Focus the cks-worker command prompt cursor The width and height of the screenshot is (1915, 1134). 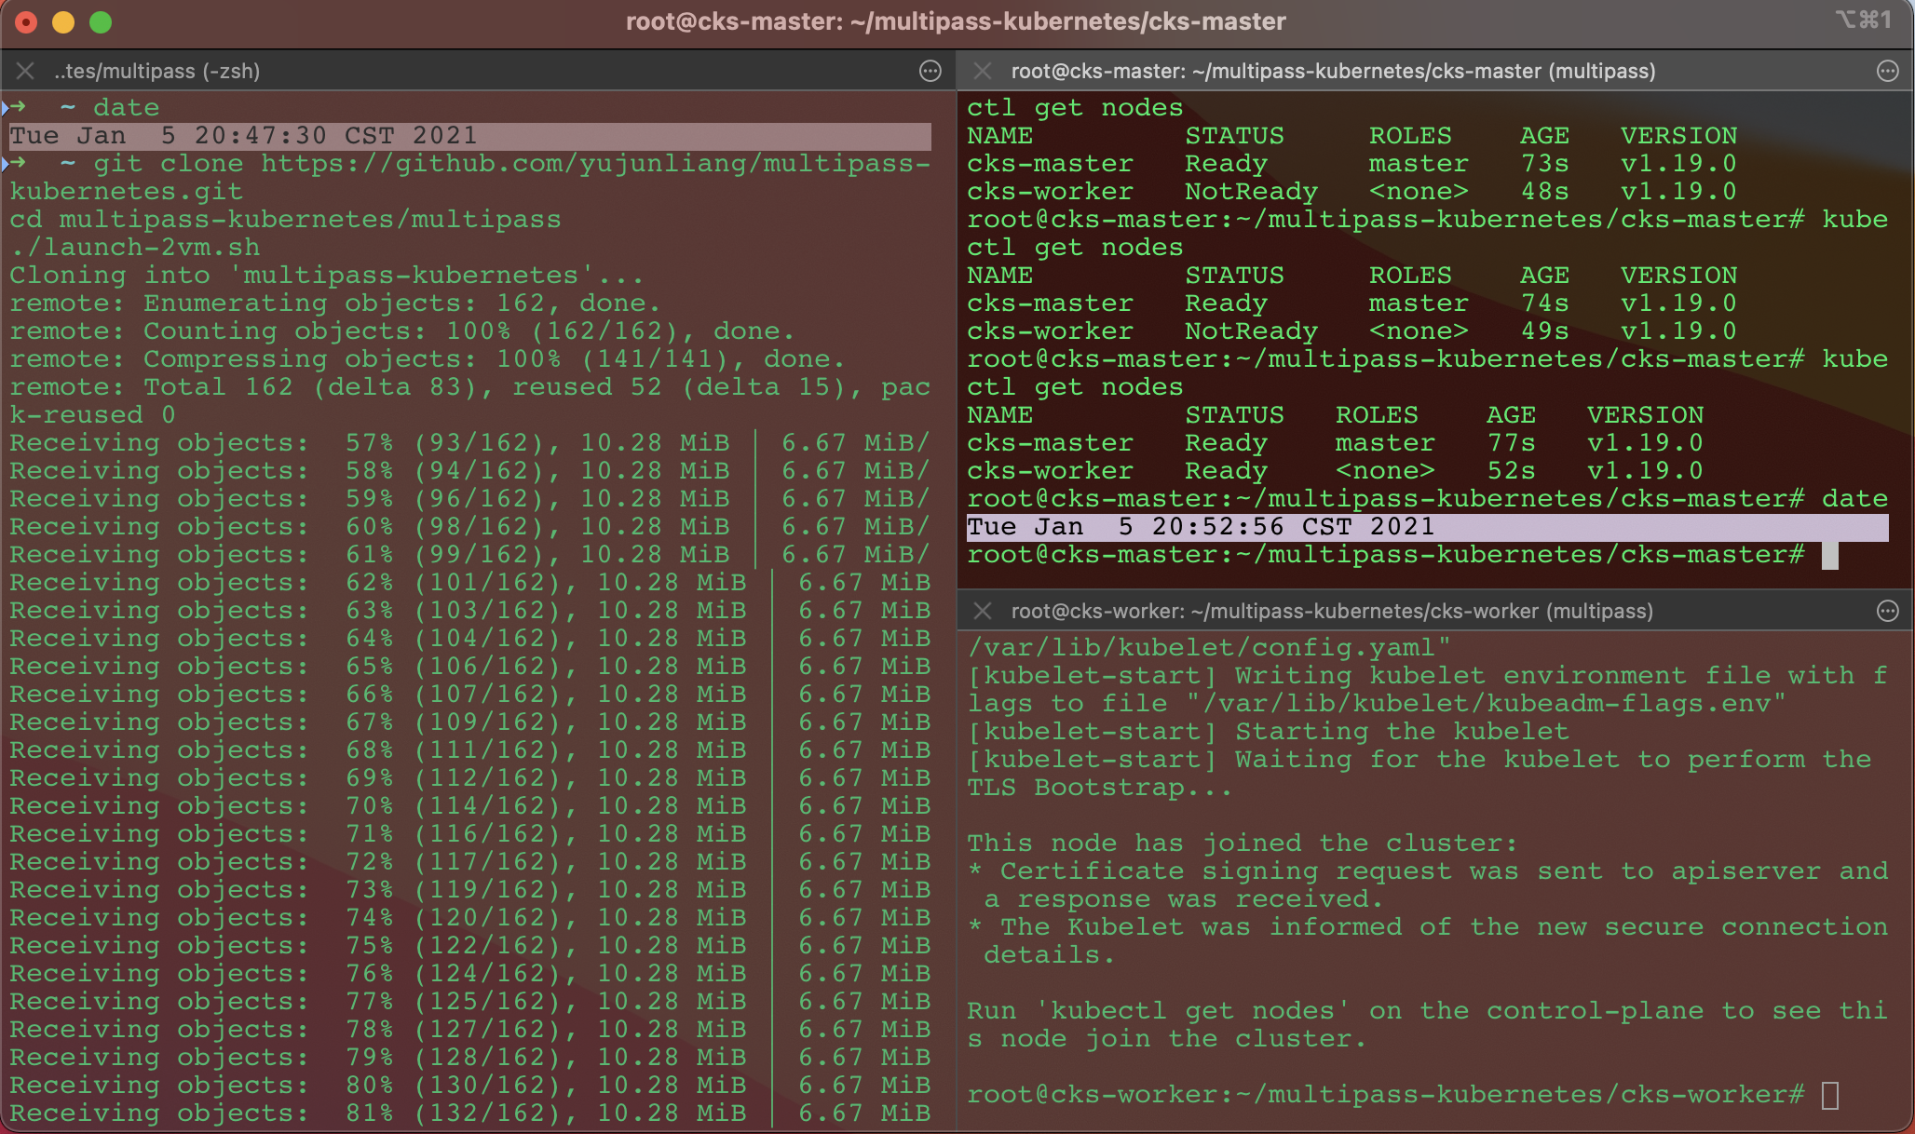[x=1829, y=1095]
